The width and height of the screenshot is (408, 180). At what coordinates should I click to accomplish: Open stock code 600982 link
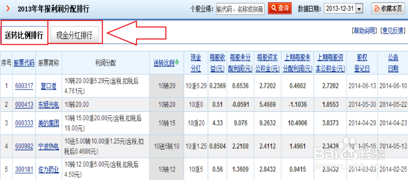pos(24,147)
